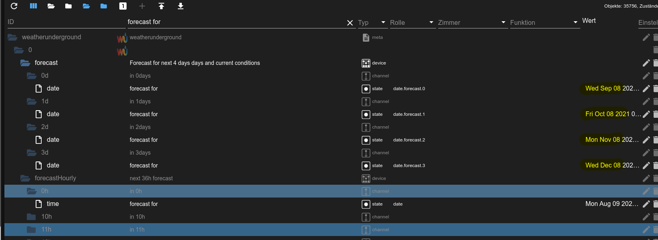The height and width of the screenshot is (240, 658).
Task: Edit the date.forecast.0 state object
Action: point(646,89)
